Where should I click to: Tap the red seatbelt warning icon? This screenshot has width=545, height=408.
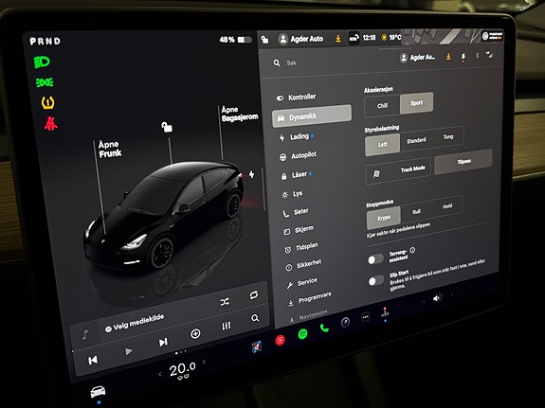[x=51, y=123]
